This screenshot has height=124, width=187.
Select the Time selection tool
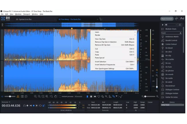tap(87, 97)
